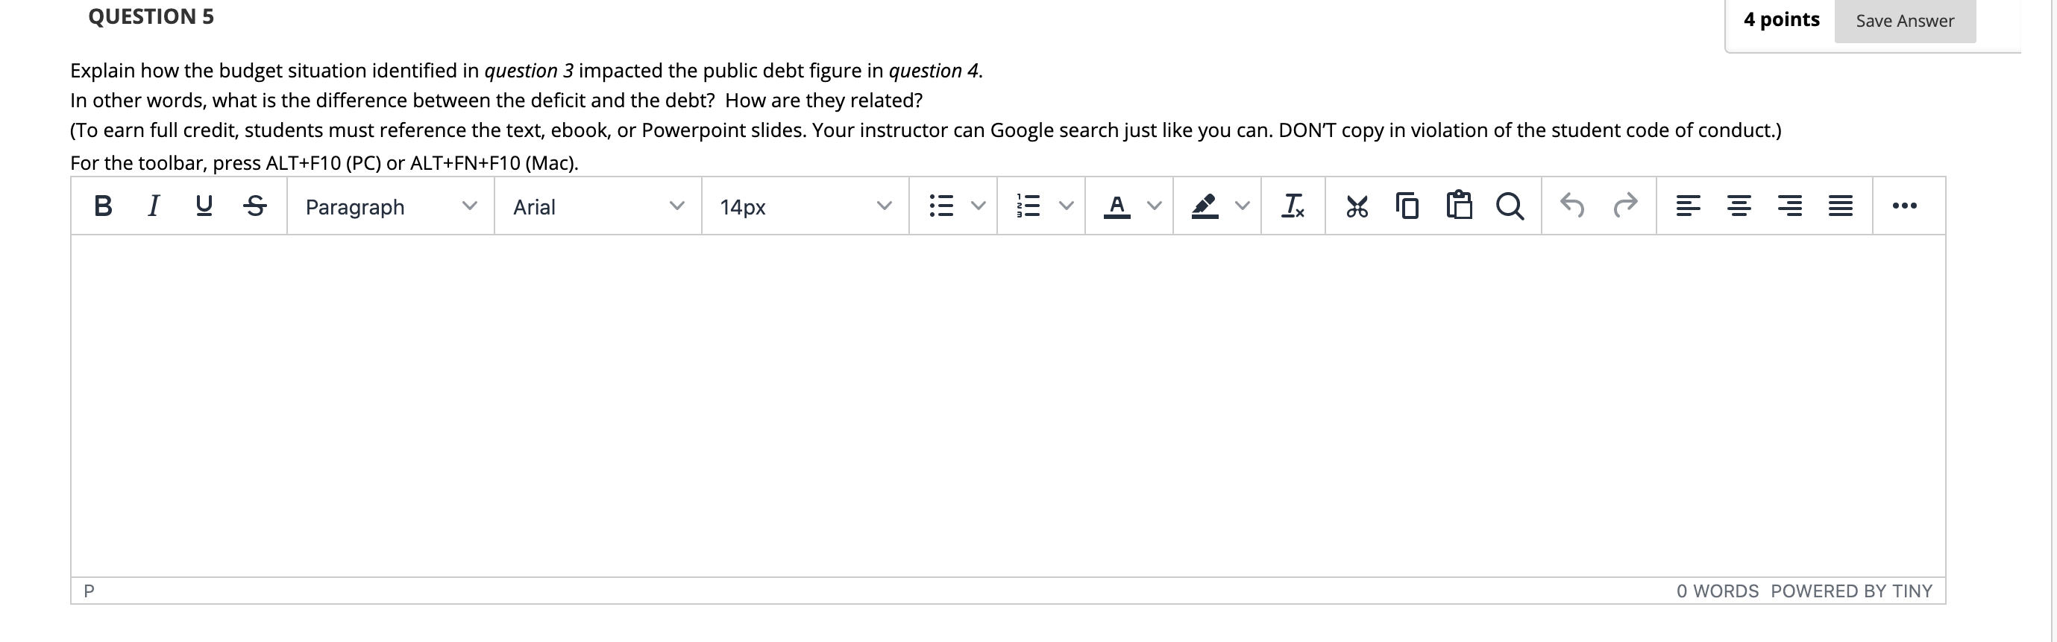Click the QUESTION 5 heading
Image resolution: width=2057 pixels, height=642 pixels.
click(x=151, y=16)
